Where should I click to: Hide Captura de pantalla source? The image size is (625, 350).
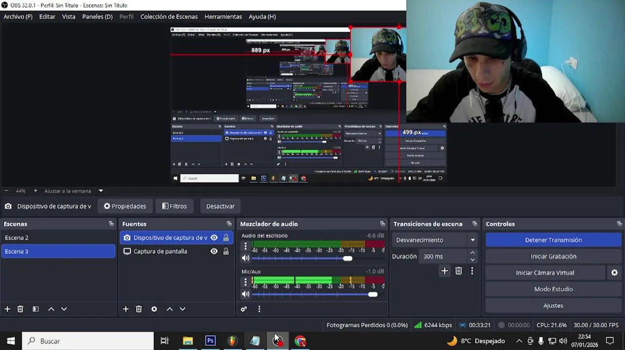click(214, 251)
